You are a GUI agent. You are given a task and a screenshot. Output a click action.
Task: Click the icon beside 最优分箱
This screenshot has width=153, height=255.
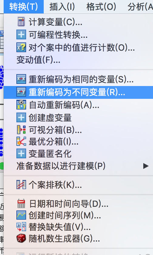(21, 141)
